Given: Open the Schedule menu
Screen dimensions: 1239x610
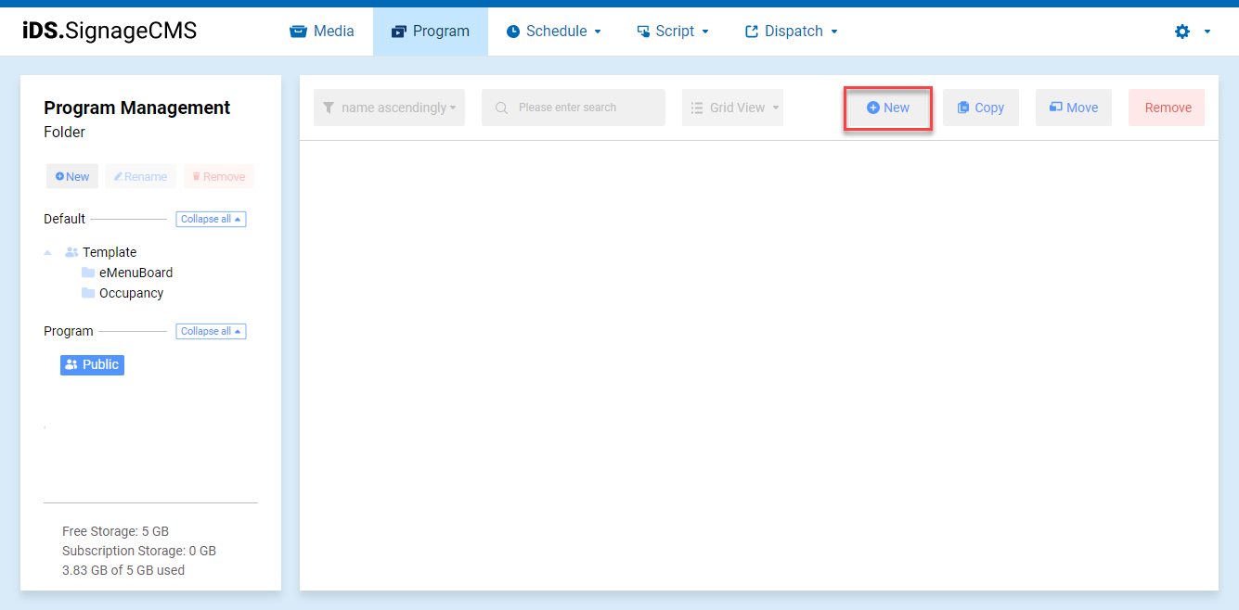Looking at the screenshot, I should (x=554, y=32).
